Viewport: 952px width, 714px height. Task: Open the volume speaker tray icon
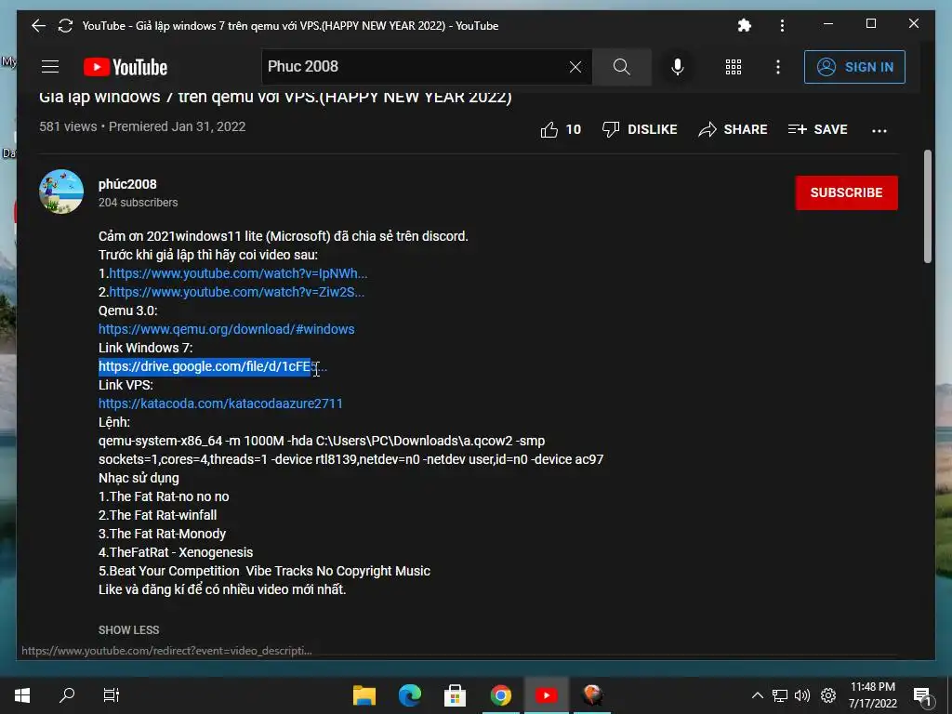(x=802, y=695)
